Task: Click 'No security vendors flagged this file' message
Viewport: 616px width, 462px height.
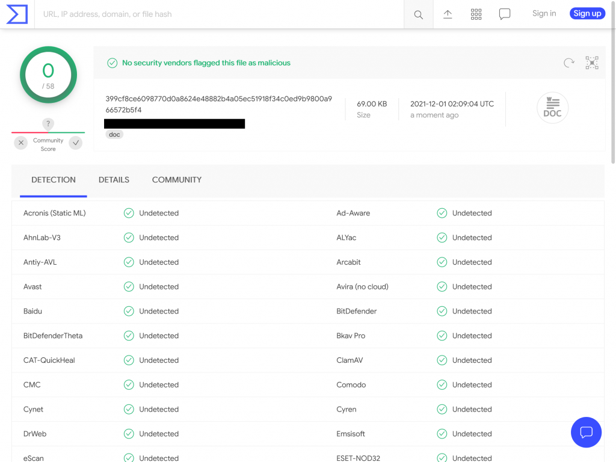Action: point(206,63)
